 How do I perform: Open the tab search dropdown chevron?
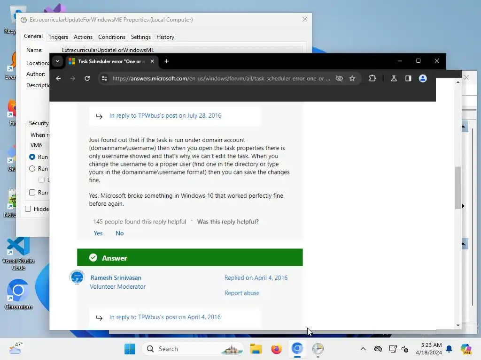pyautogui.click(x=57, y=61)
